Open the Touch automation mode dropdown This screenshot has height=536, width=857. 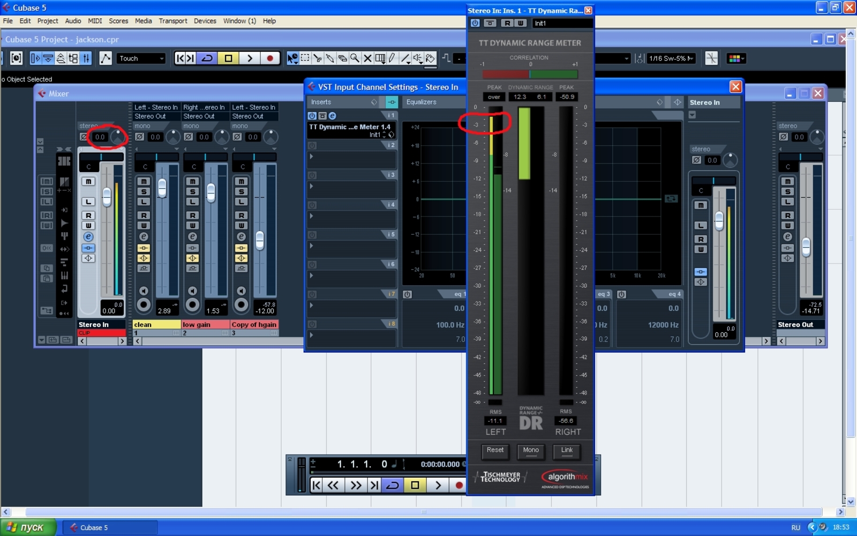(141, 58)
